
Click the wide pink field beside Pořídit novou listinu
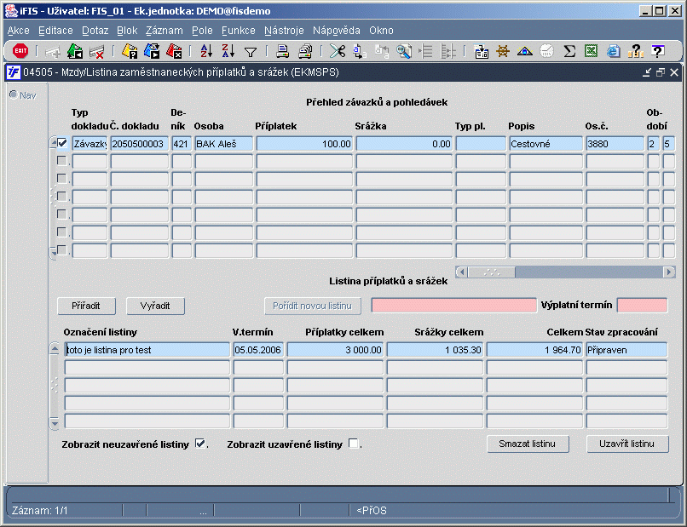point(454,305)
